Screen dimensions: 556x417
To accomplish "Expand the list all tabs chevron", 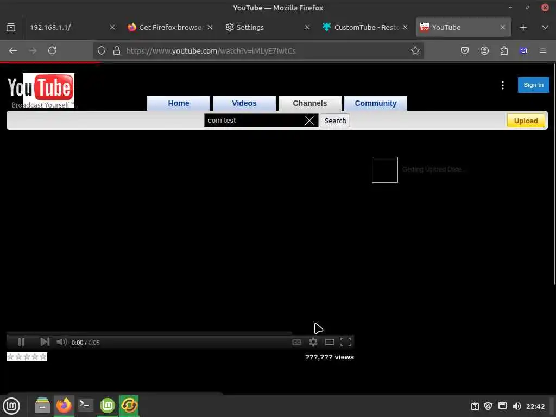I will click(545, 27).
